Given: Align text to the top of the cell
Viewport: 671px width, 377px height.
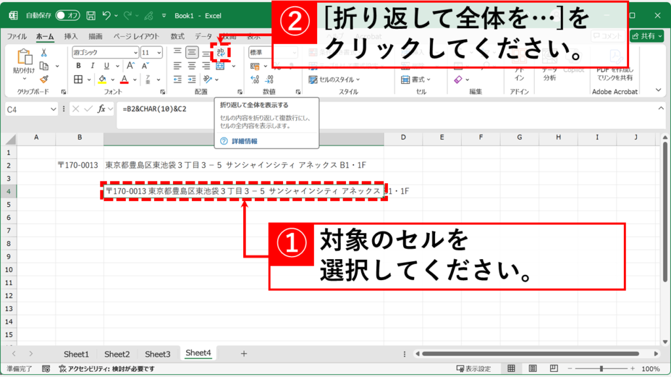Looking at the screenshot, I should click(177, 52).
